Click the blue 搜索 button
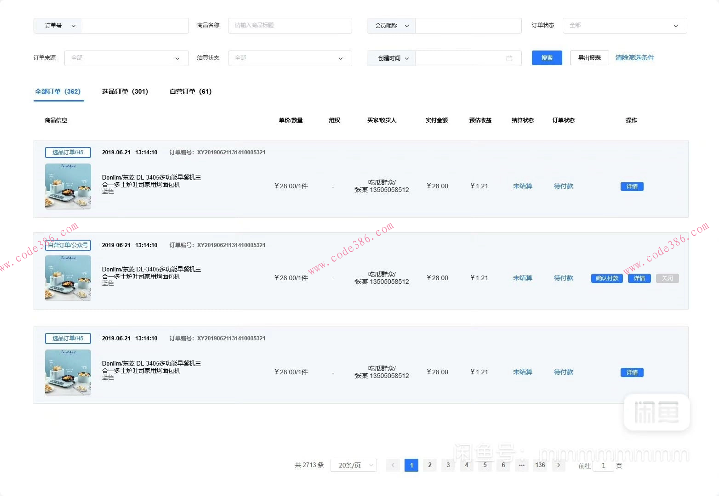Viewport: 719px width, 496px height. pyautogui.click(x=547, y=58)
